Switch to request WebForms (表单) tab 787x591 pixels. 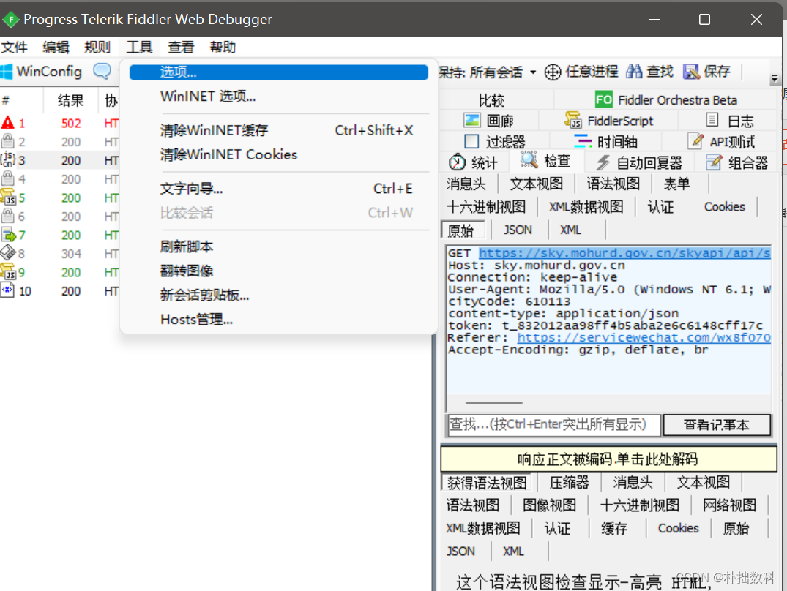pyautogui.click(x=676, y=184)
